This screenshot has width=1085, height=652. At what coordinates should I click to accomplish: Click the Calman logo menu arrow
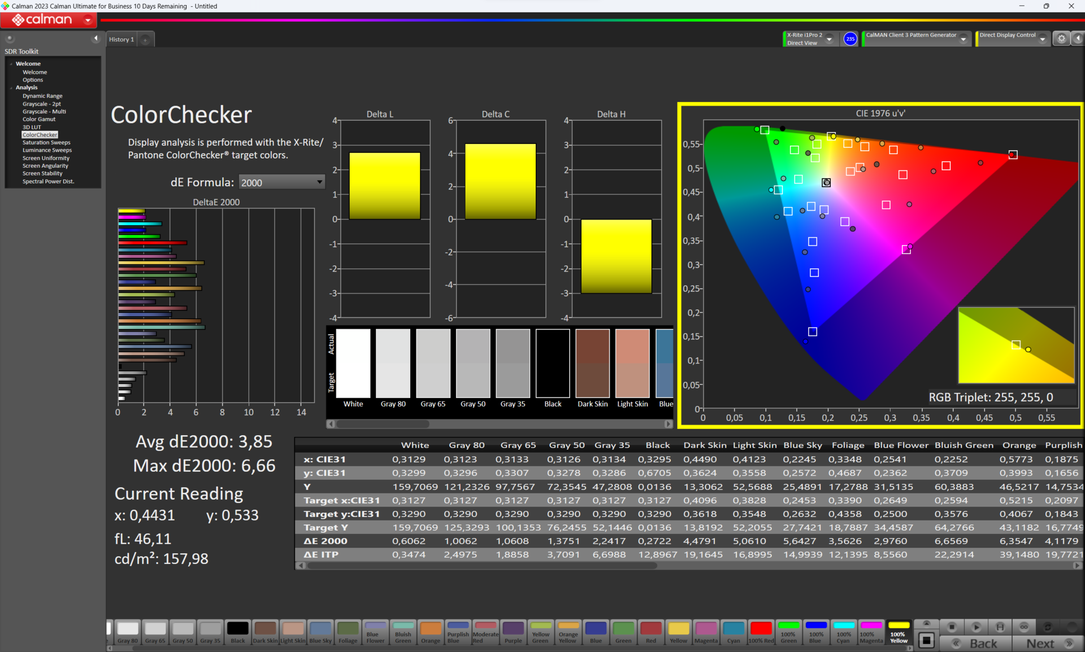(x=88, y=20)
